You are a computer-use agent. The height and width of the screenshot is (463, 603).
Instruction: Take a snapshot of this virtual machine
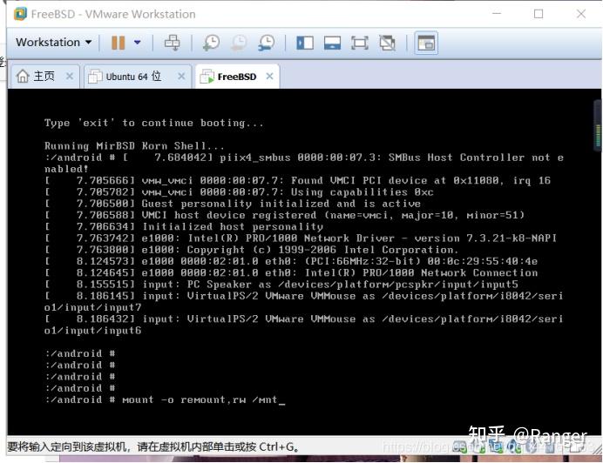coord(211,43)
